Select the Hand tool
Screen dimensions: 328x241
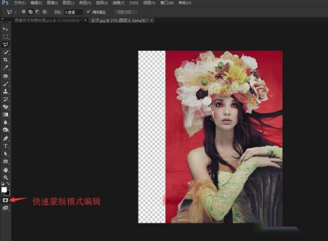click(x=5, y=170)
